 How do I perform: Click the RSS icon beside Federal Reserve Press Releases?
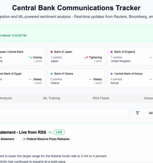pyautogui.click(x=24, y=139)
